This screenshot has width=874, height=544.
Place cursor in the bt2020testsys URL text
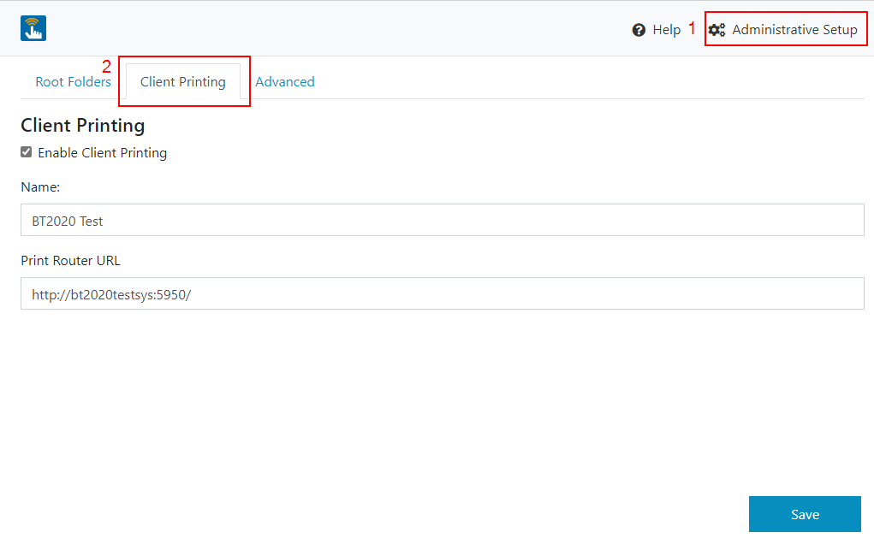[111, 294]
